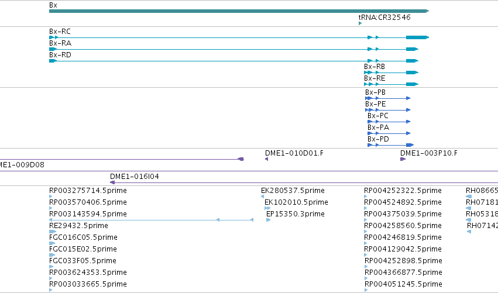The height and width of the screenshot is (293, 498).
Task: Select the RH05318 EST label
Action: (482, 214)
